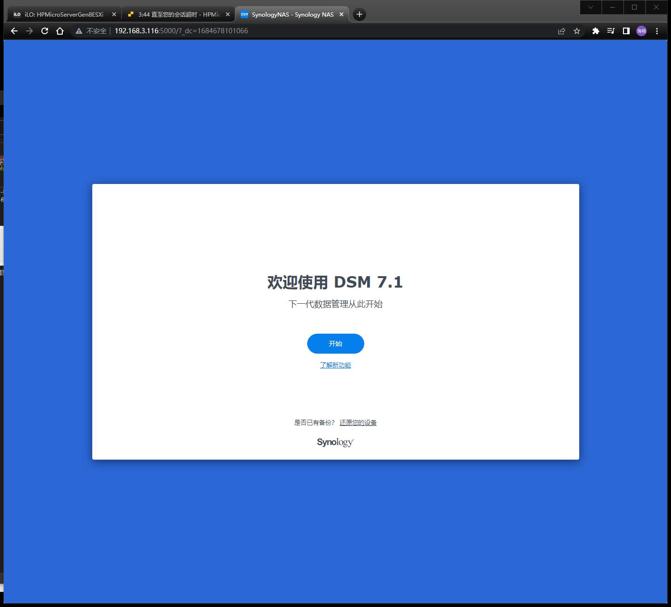Screen dimensions: 671x607
Task: Click the browser tab search chevron
Action: [x=591, y=7]
